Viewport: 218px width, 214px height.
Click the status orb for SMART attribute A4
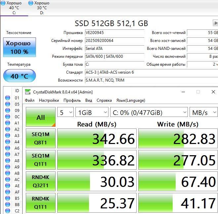tap(7, 142)
